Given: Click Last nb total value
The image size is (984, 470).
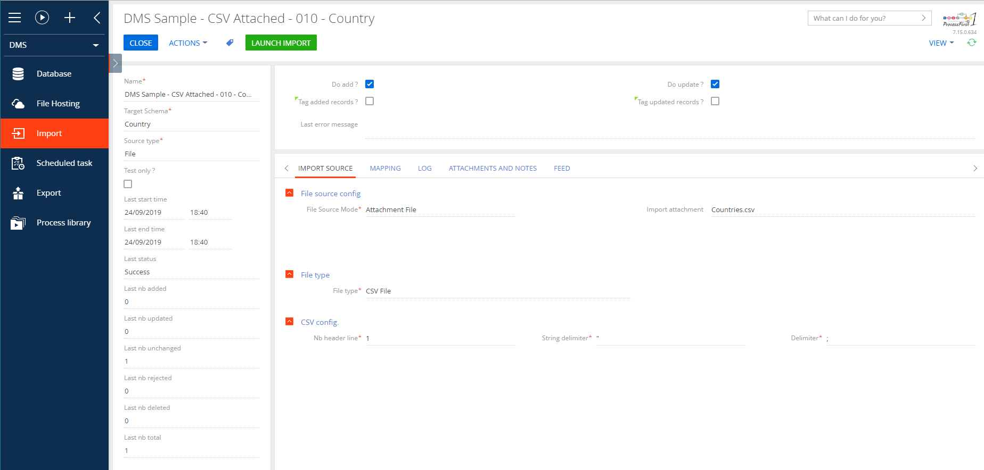Looking at the screenshot, I should (x=191, y=451).
